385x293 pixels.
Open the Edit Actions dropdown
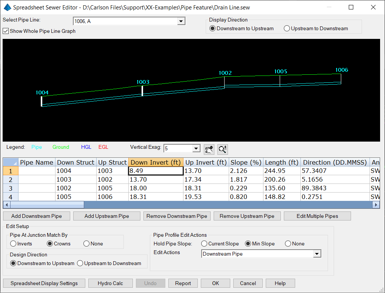point(317,254)
